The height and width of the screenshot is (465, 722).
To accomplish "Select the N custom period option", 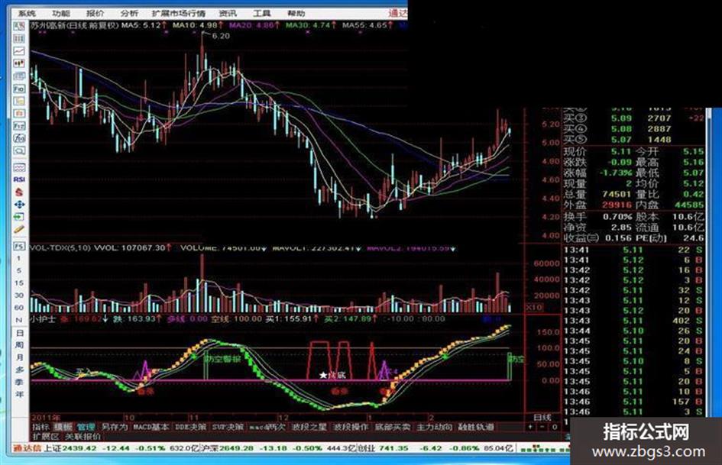I will [19, 320].
